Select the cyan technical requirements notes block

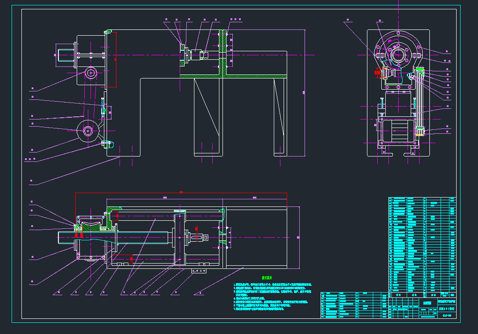pyautogui.click(x=272, y=296)
